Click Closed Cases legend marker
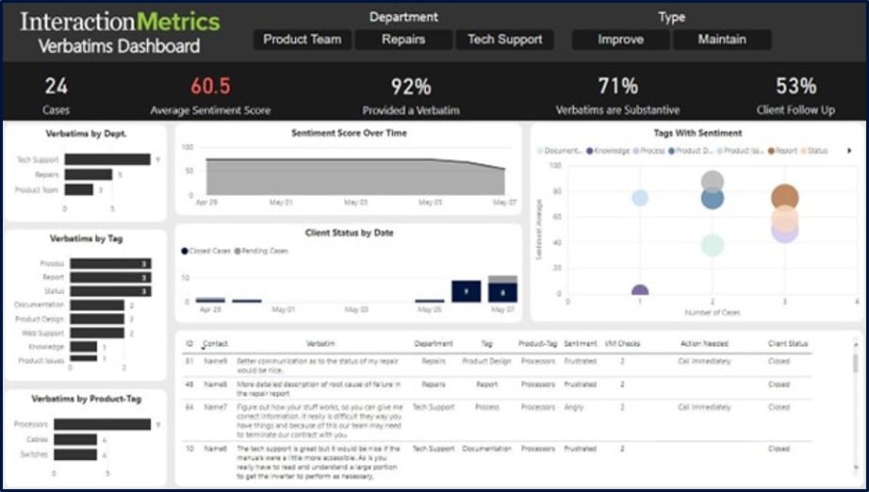Screen dimensions: 869x492 [x=185, y=251]
